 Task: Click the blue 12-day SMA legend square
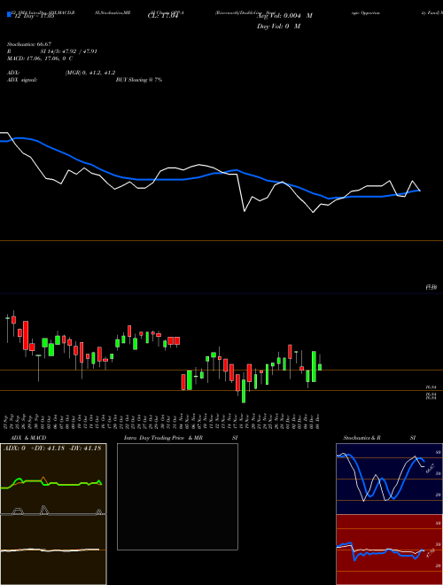[x=10, y=14]
